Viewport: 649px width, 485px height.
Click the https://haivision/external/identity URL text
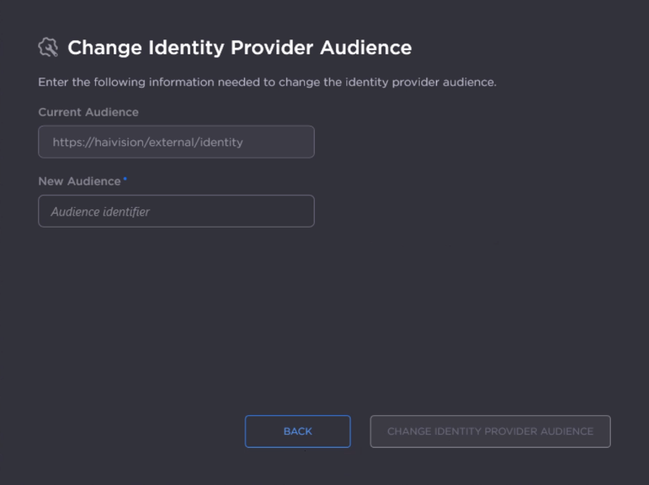point(147,142)
